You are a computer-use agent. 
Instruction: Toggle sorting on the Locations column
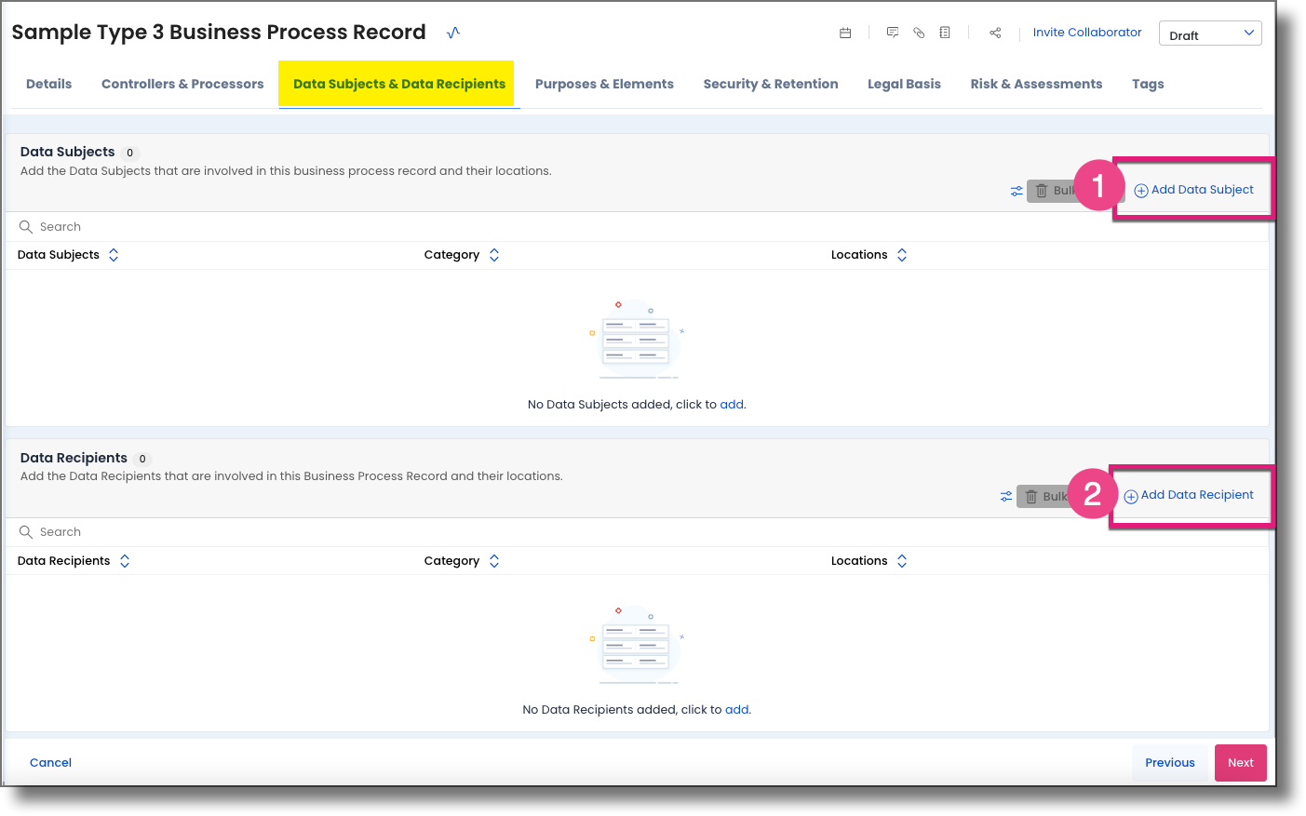click(x=901, y=254)
